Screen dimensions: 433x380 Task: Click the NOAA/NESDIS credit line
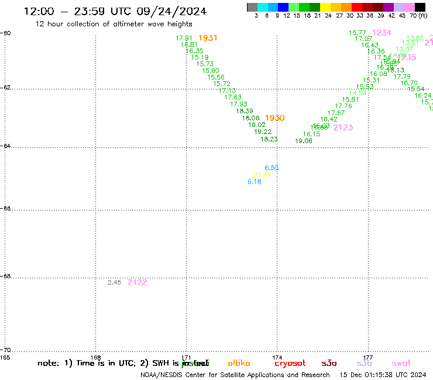(235, 375)
